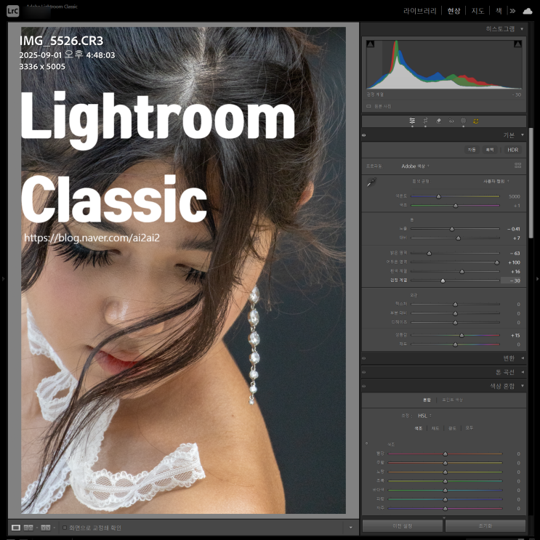Select the Healing eraser tool icon
The image size is (540, 540).
coord(438,121)
